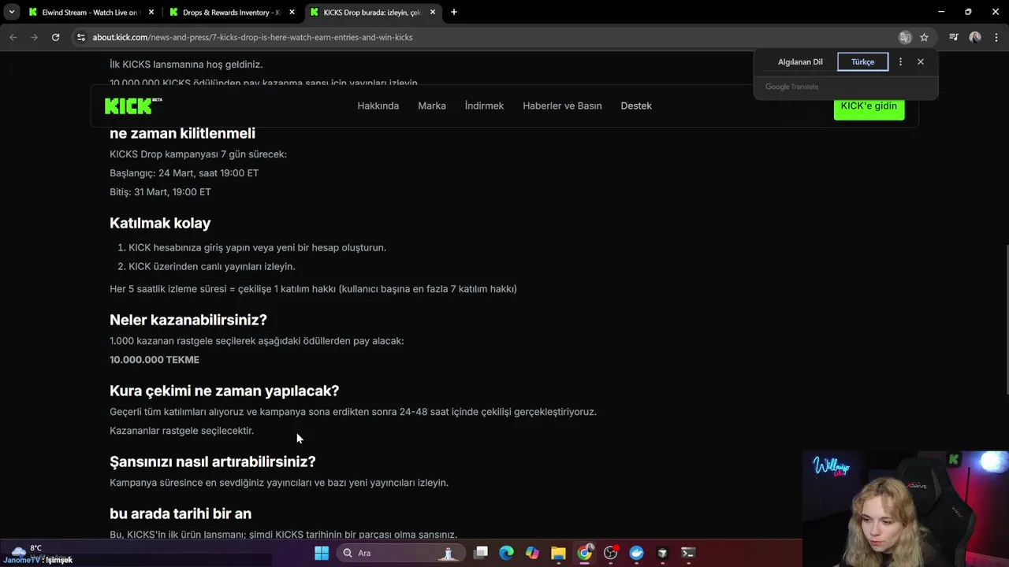The width and height of the screenshot is (1009, 567).
Task: Switch to the Elwind Stream tab
Action: [90, 12]
